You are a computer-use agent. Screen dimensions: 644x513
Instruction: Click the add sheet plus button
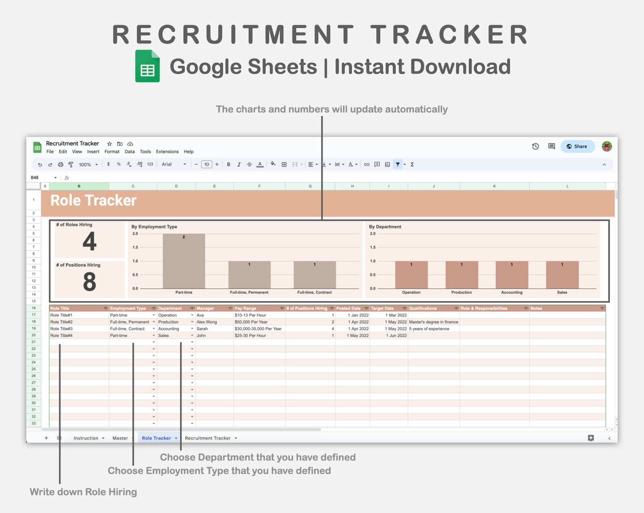(46, 438)
